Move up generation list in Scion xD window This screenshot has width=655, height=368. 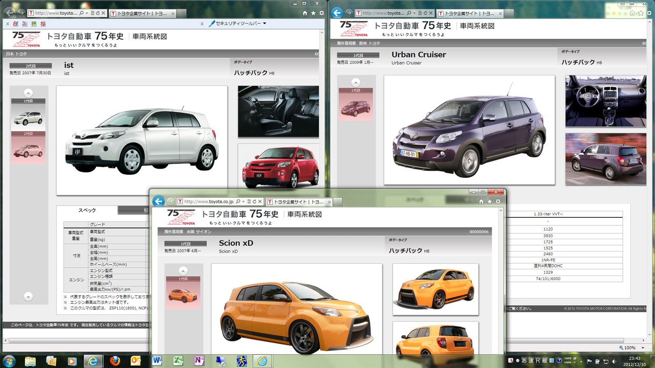point(183,271)
